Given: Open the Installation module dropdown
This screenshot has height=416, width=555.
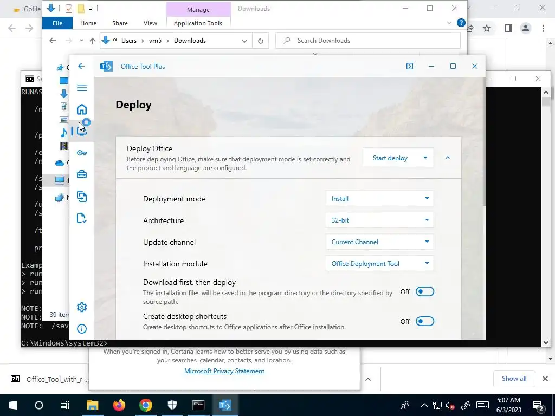Looking at the screenshot, I should coord(379,264).
